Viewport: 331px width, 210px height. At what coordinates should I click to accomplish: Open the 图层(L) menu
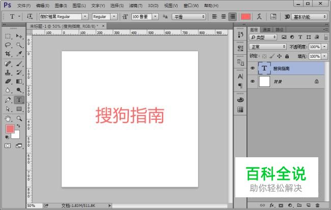coord(79,6)
